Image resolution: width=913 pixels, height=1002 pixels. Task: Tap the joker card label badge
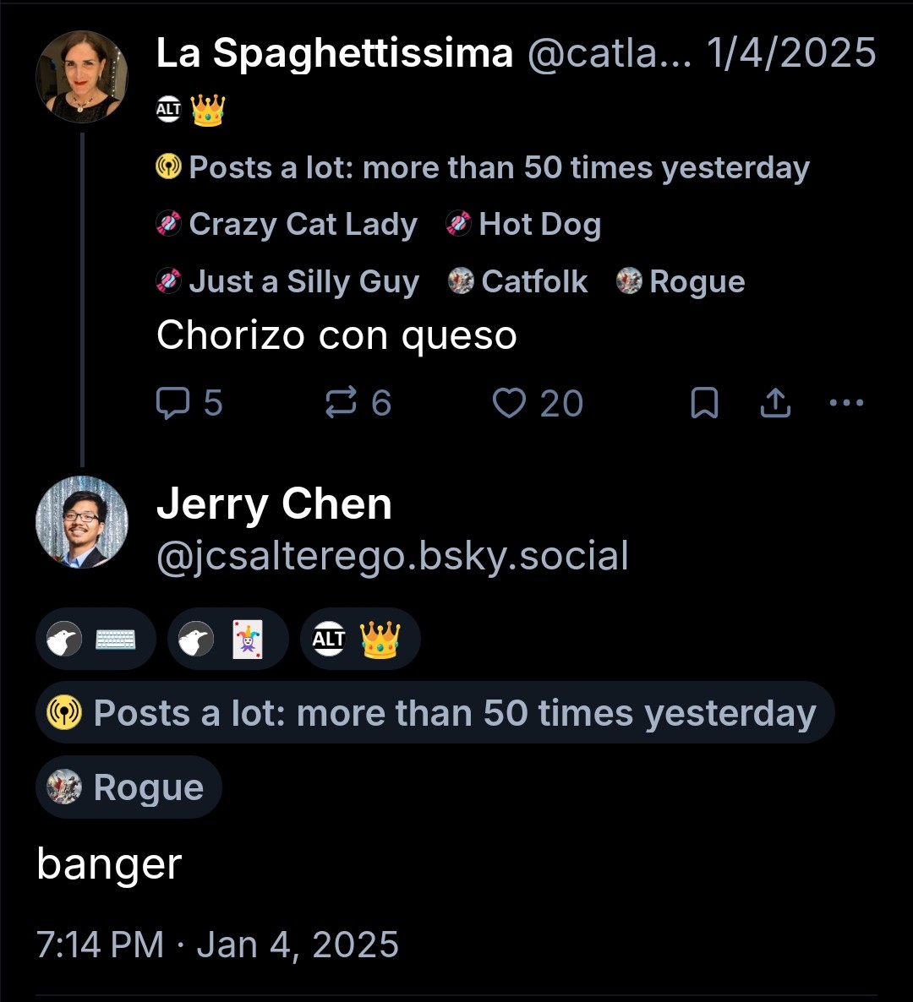(x=227, y=640)
